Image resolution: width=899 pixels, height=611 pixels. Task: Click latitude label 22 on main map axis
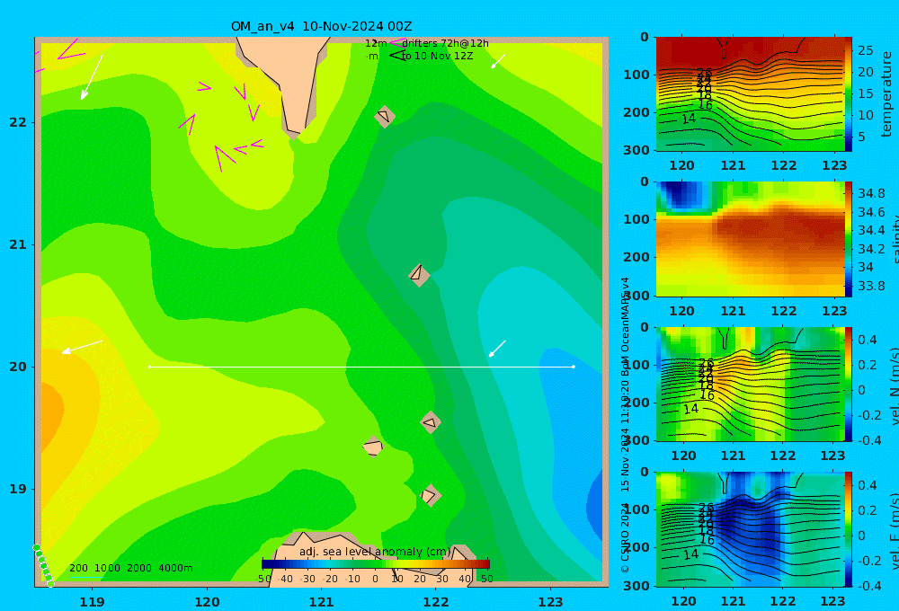tap(18, 122)
